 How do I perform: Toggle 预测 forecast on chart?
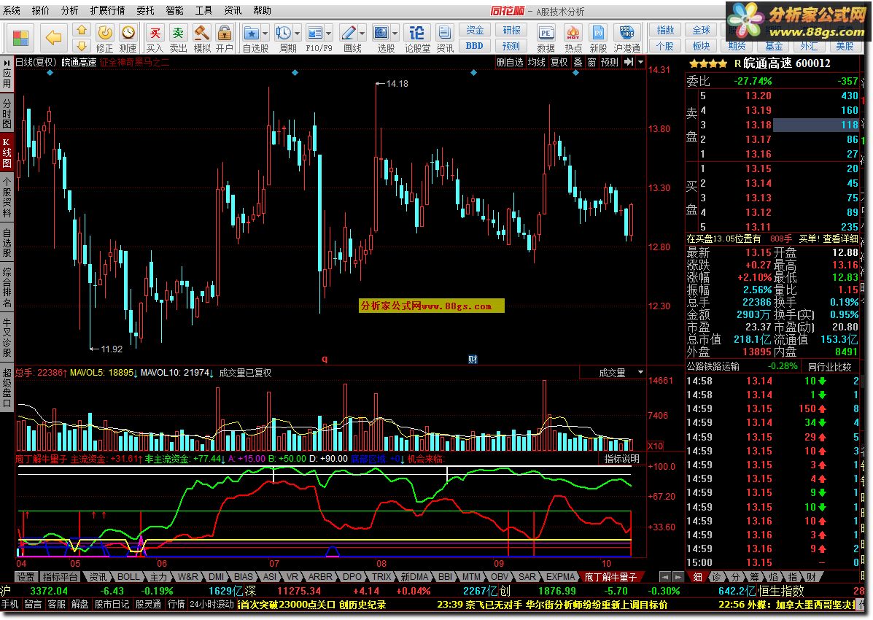pyautogui.click(x=610, y=62)
